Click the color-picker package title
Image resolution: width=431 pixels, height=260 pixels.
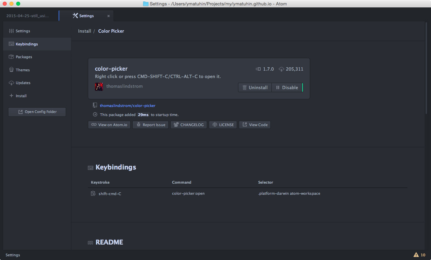tap(111, 69)
